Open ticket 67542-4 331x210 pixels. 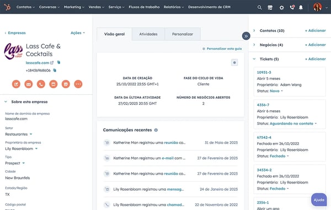[264, 137]
